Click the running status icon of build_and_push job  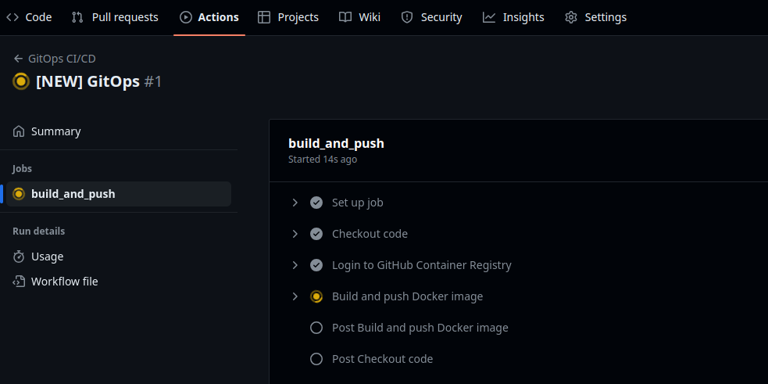(19, 194)
